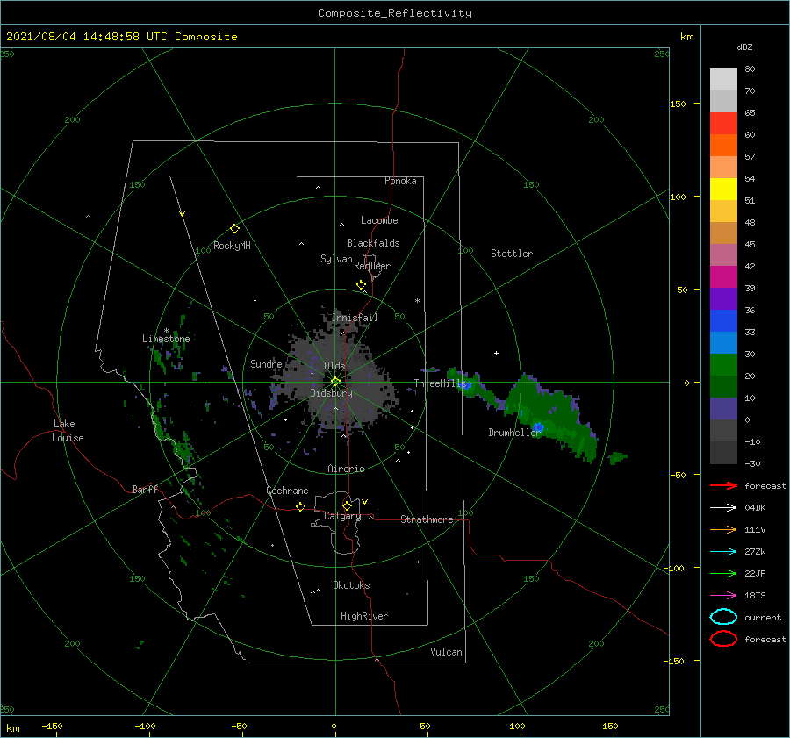Select the Calgary label
Screen dimensions: 790x738
pos(342,516)
